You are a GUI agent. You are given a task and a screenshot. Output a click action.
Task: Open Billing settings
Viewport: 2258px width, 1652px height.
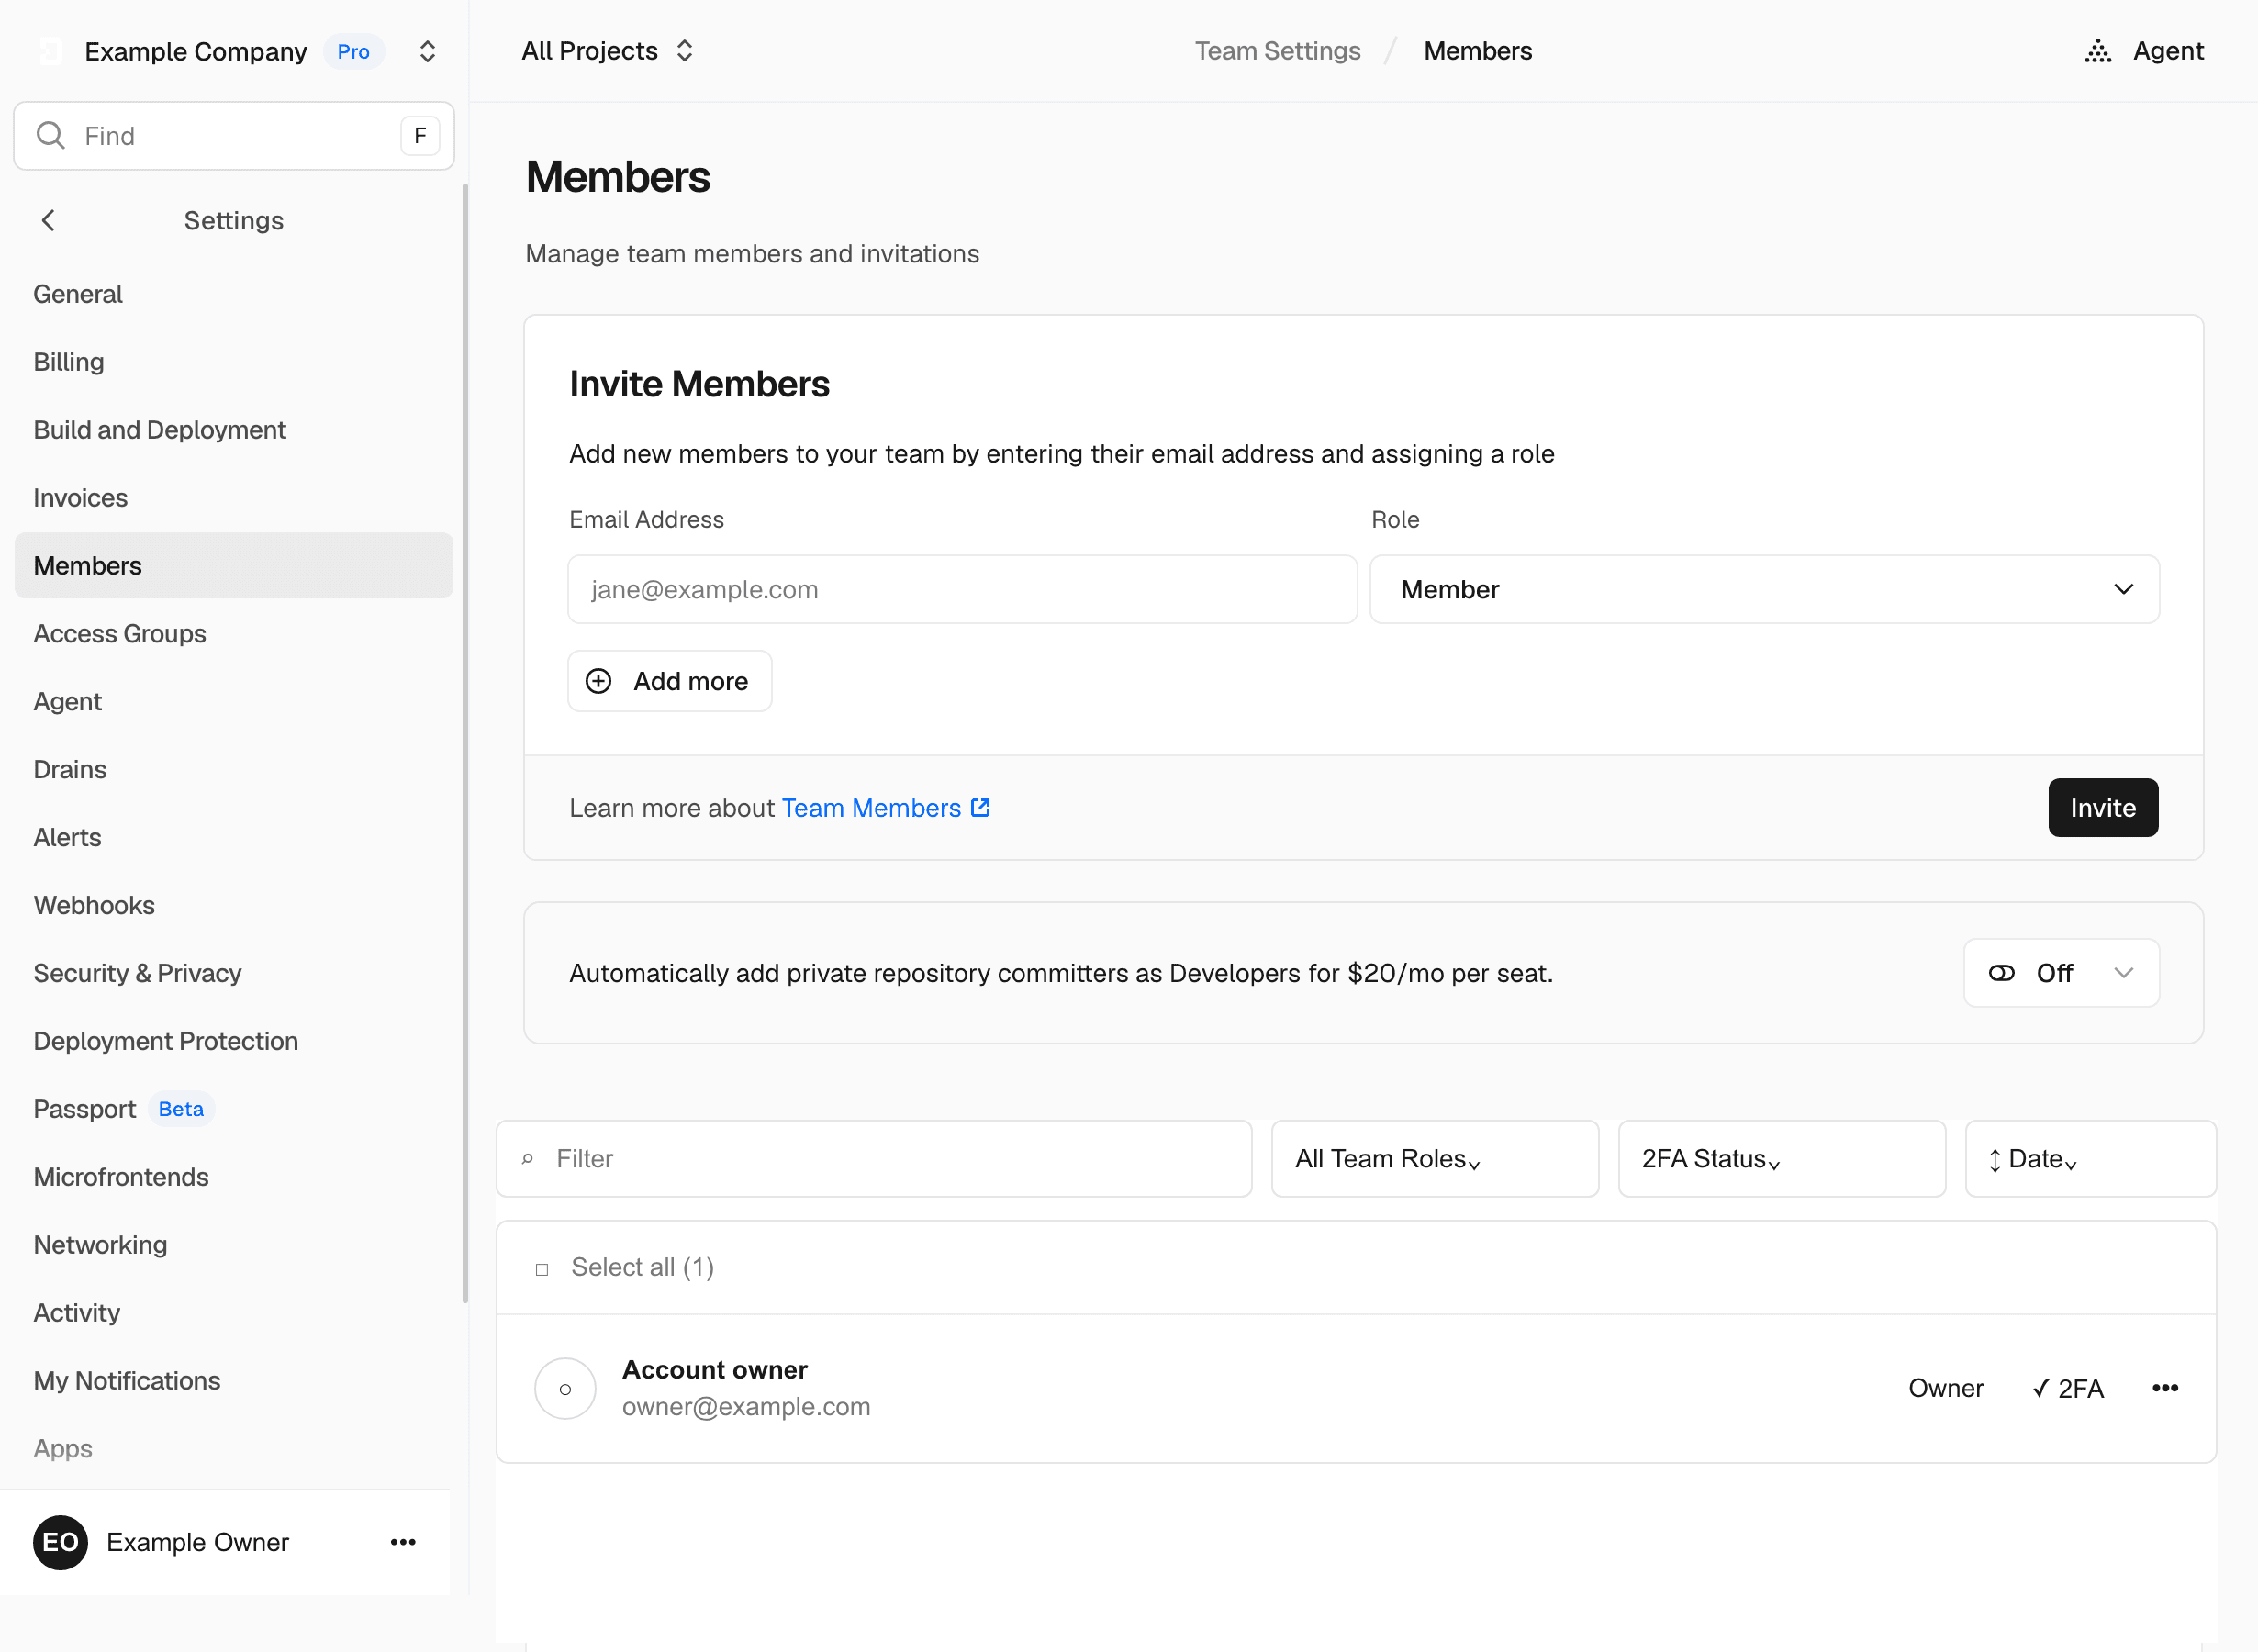pos(234,362)
